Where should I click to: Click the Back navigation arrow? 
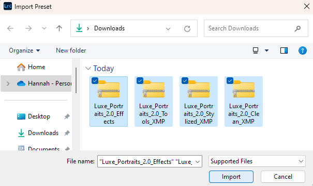click(10, 28)
